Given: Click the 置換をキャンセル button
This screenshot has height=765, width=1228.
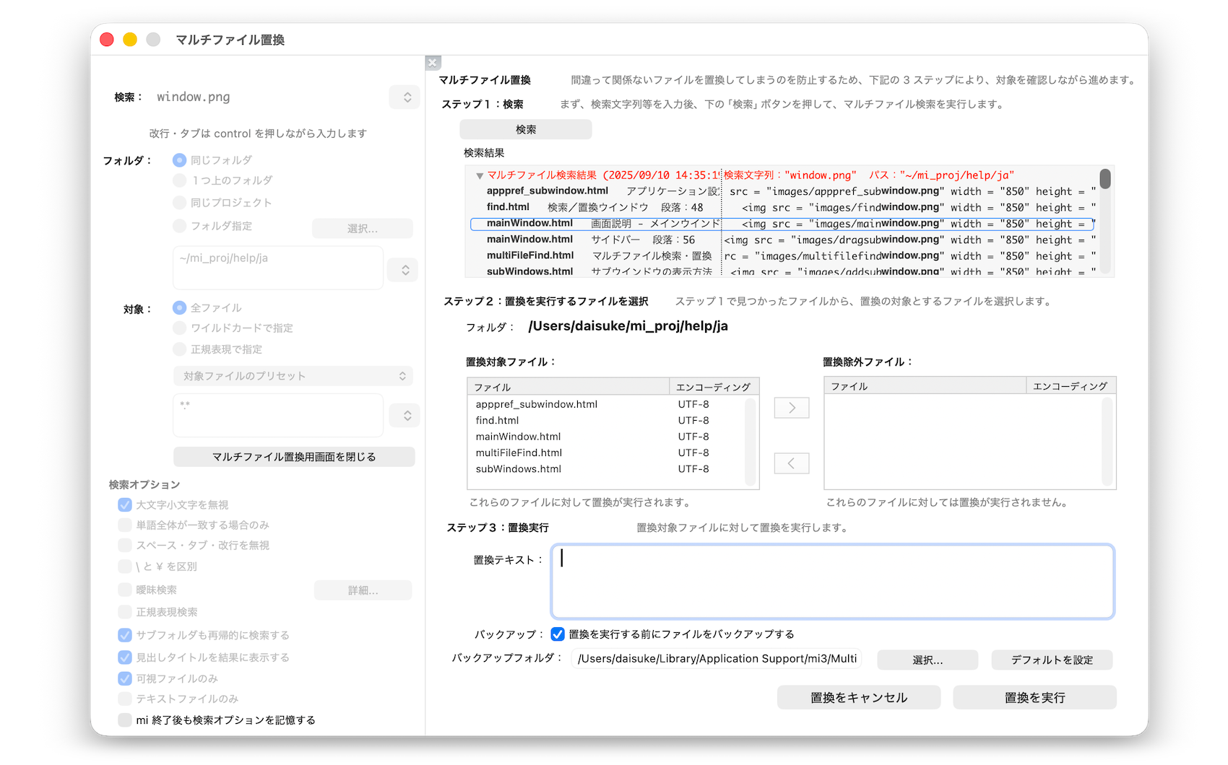Looking at the screenshot, I should tap(858, 697).
